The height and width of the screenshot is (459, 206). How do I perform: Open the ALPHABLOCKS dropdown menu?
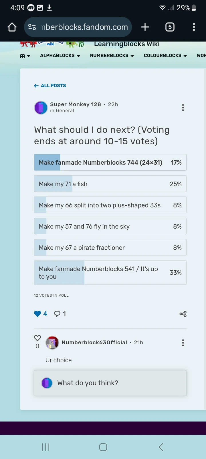(60, 55)
